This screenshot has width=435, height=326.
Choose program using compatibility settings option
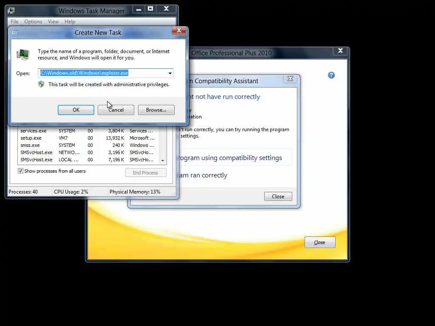[x=235, y=158]
